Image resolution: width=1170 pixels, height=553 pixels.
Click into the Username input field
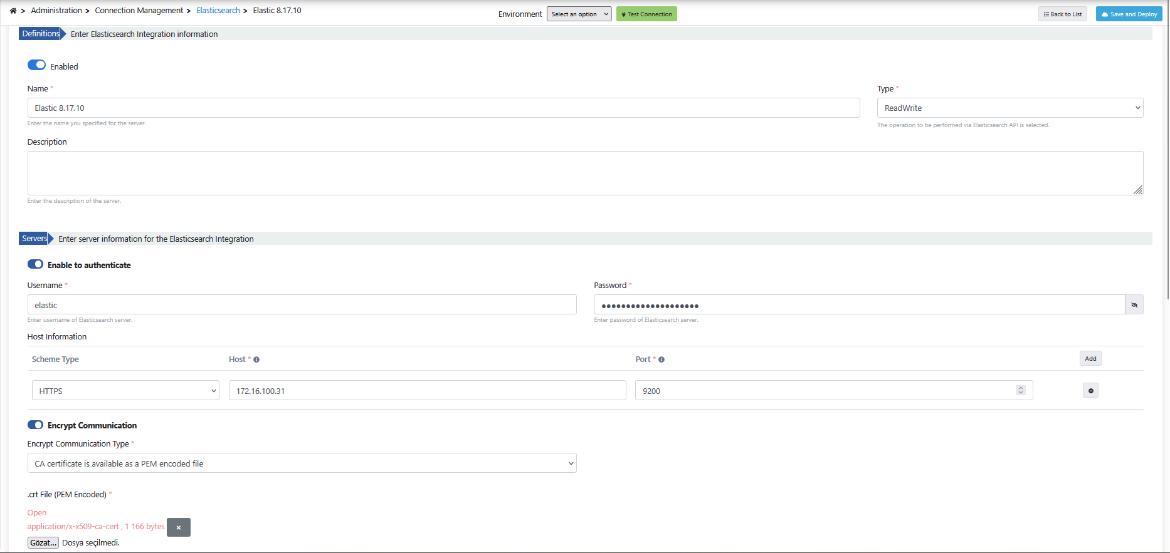coord(302,305)
